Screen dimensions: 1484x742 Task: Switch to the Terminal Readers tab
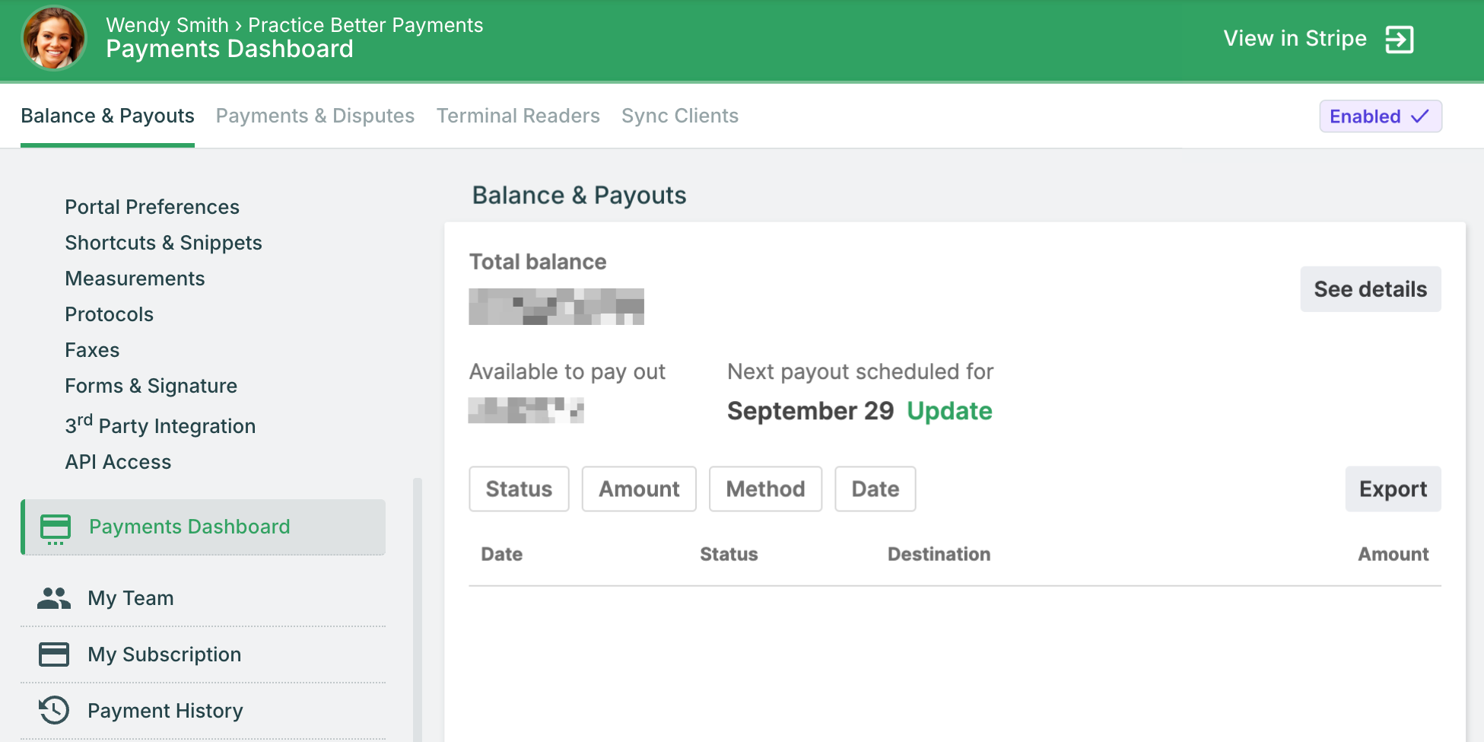coord(518,116)
